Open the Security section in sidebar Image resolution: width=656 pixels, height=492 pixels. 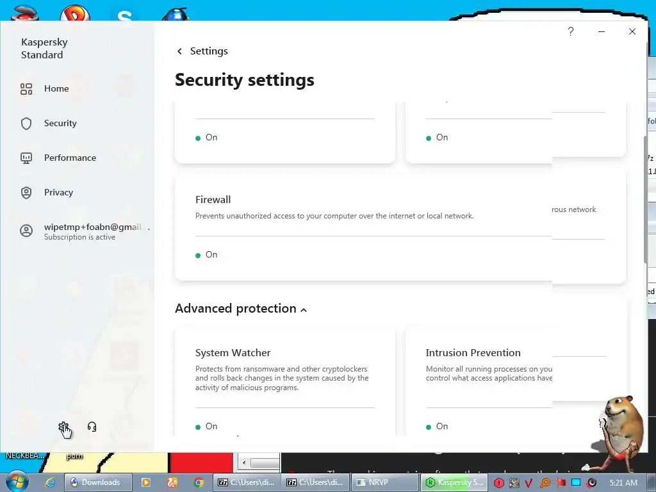(x=60, y=124)
